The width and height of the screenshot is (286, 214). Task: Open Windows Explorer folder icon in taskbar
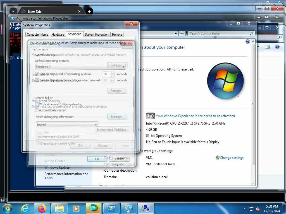(x=59, y=209)
